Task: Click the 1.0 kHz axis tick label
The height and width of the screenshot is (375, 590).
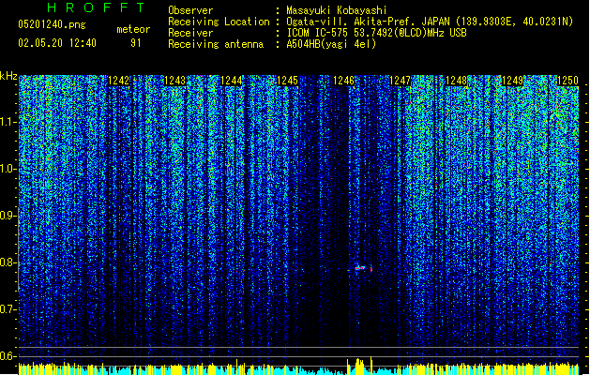Action: tap(8, 169)
